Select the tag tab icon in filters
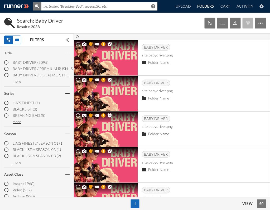Viewport: 270px width, 210px height. click(17, 40)
